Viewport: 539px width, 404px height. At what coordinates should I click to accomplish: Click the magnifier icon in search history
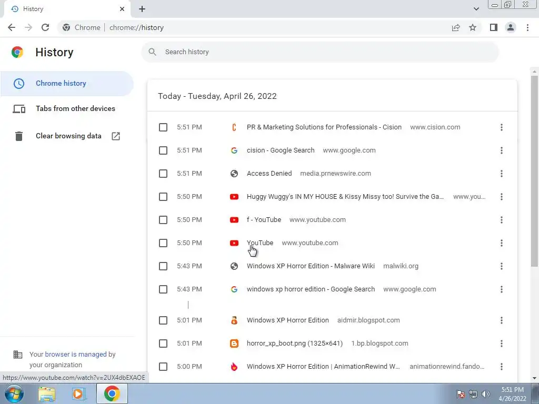point(152,52)
